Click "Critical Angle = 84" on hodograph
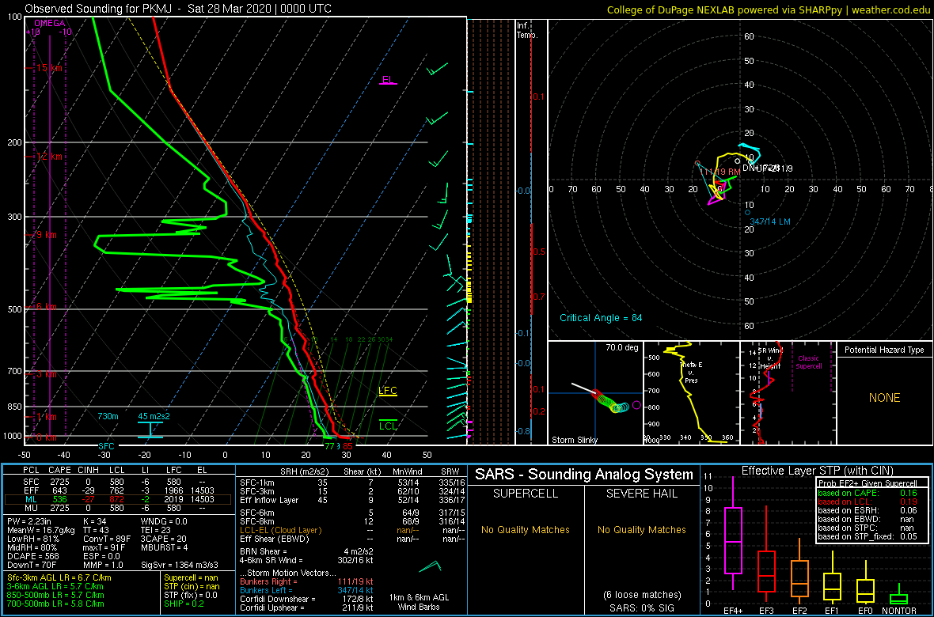Viewport: 934px width, 617px height. tap(601, 318)
